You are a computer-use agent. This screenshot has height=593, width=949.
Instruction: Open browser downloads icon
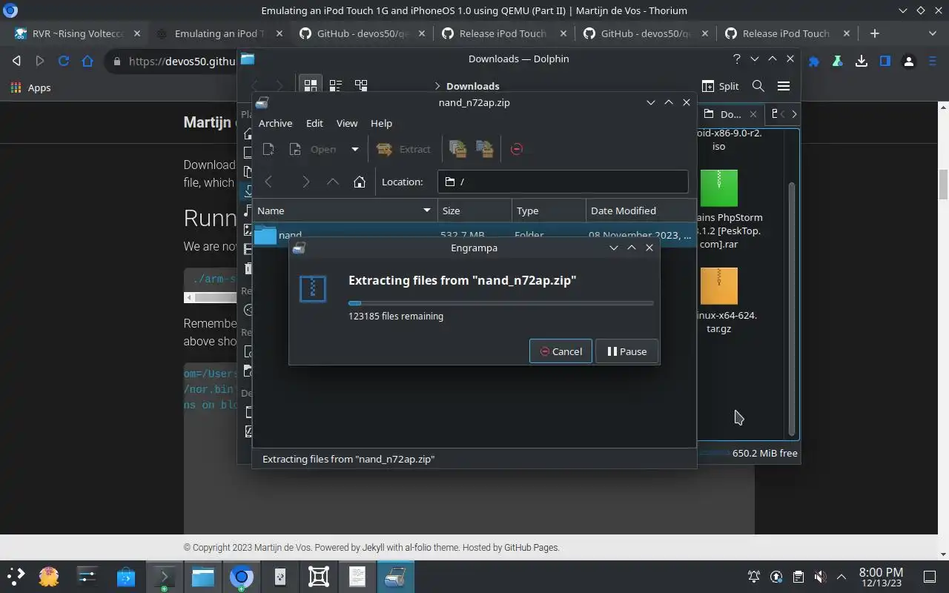pos(861,62)
